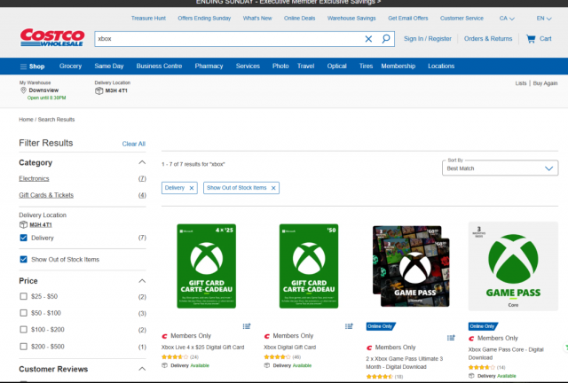Open the Sort By Best Match dropdown
The image size is (568, 383).
[x=500, y=168]
